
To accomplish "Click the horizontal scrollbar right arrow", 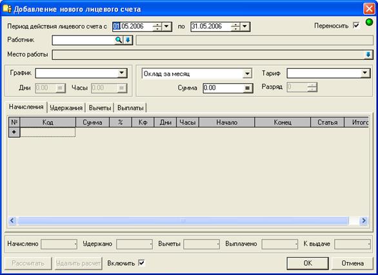I will pos(364,220).
